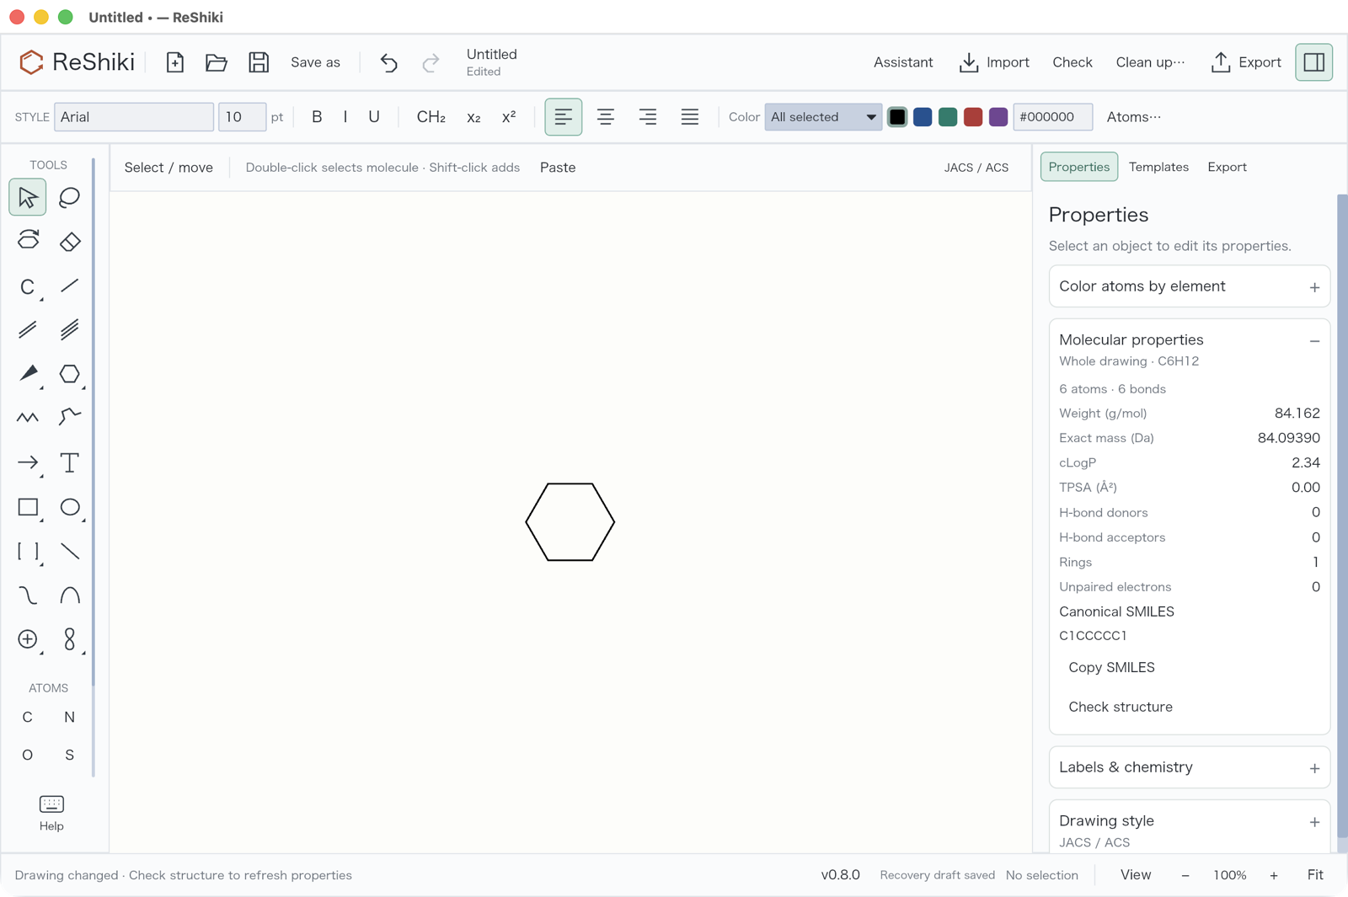The height and width of the screenshot is (897, 1348).
Task: Select the brackets tool
Action: [x=28, y=552]
